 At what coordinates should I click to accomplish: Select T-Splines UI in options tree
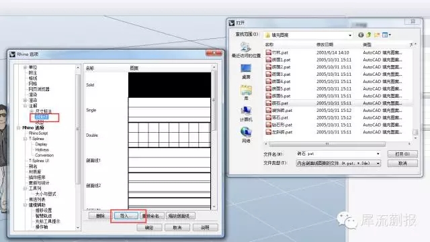39,161
